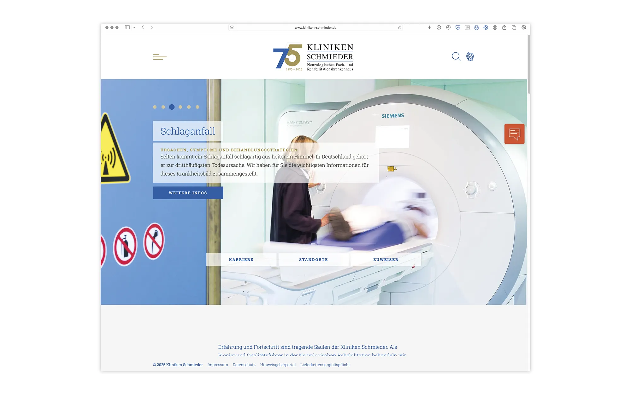Open the orange chat feedback widget
The height and width of the screenshot is (394, 631).
tap(514, 134)
